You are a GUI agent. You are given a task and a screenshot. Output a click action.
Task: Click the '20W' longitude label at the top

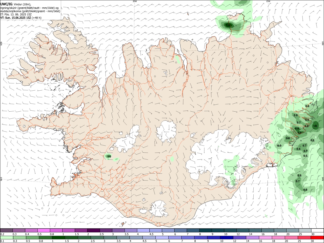(135, 1)
